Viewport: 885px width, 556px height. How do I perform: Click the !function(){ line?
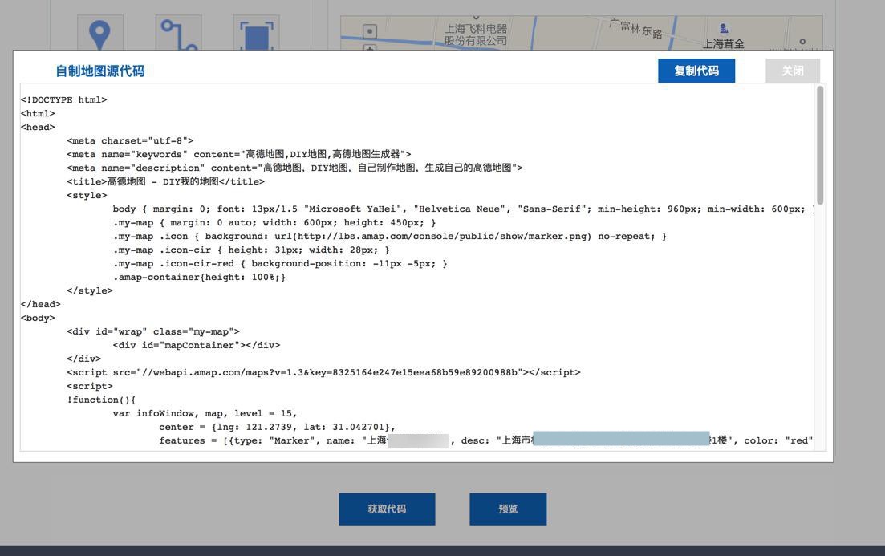[x=101, y=400]
